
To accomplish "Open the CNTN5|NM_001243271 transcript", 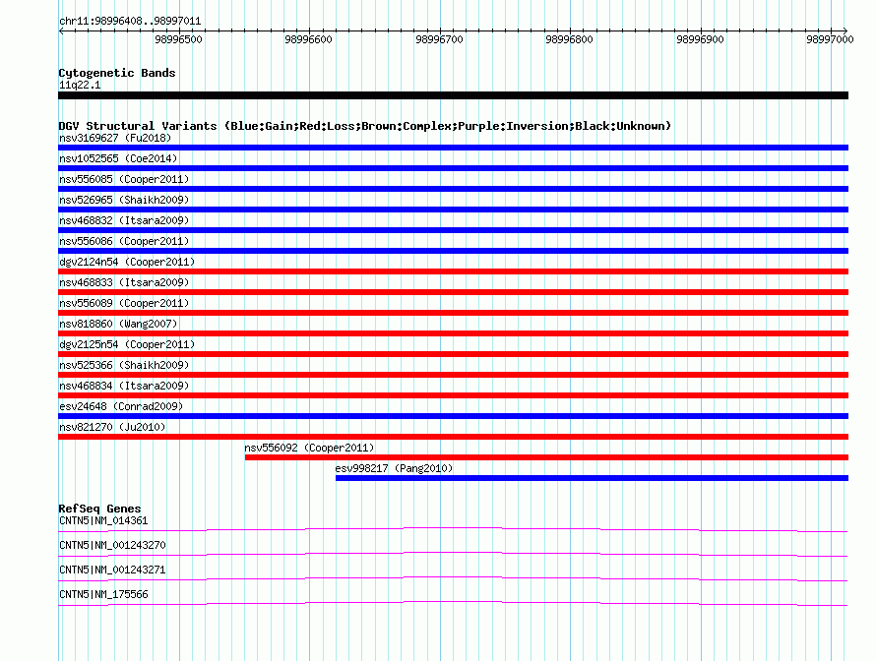I will [112, 570].
